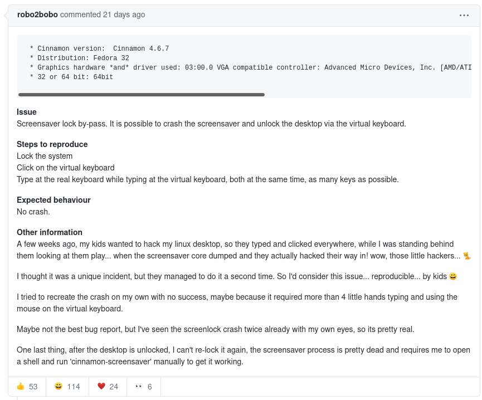Click the 'cinnamon-screensaver' text in the last paragraph

(x=111, y=362)
